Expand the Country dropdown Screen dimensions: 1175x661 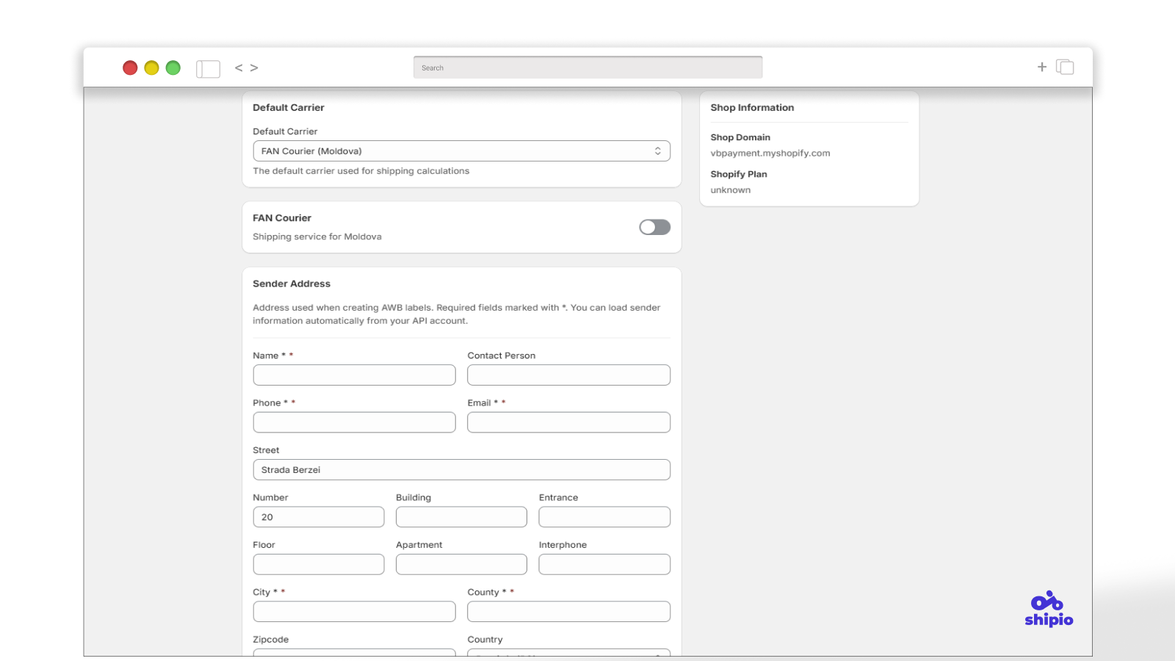(568, 652)
